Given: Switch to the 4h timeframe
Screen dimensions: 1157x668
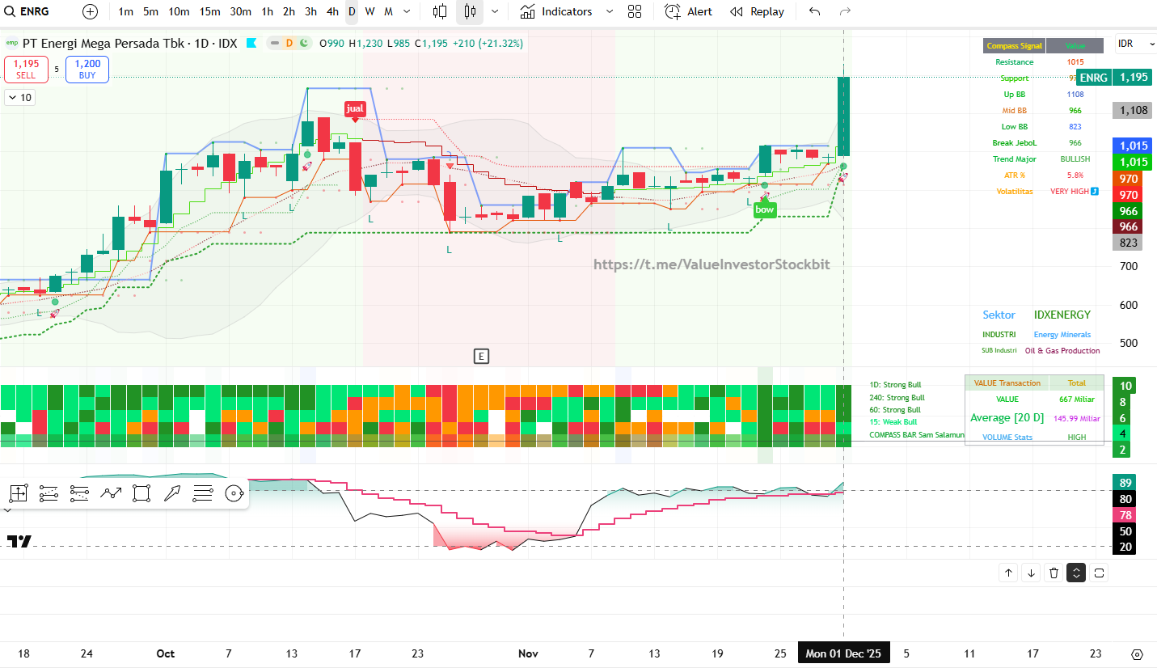Looking at the screenshot, I should pos(332,11).
